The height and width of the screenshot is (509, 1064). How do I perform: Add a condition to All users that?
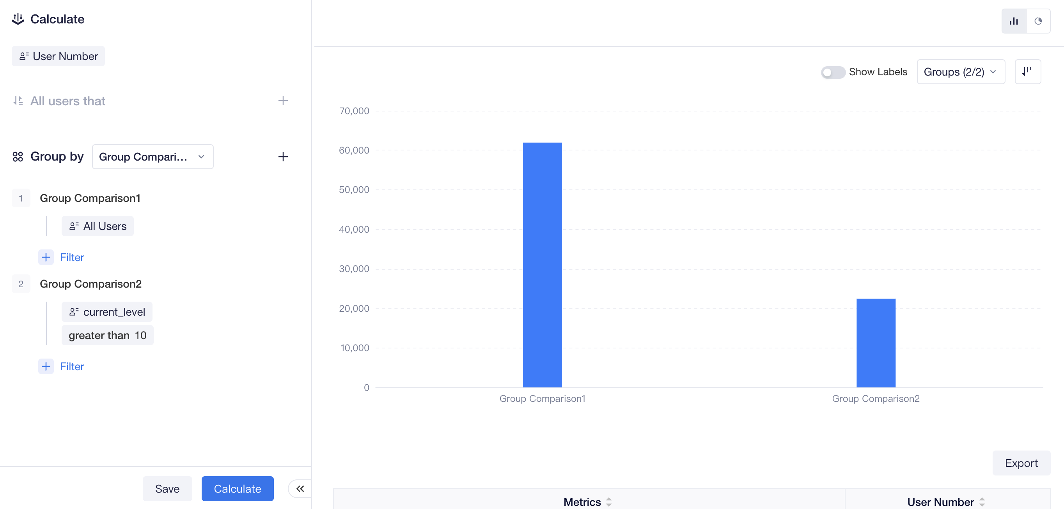pos(283,101)
